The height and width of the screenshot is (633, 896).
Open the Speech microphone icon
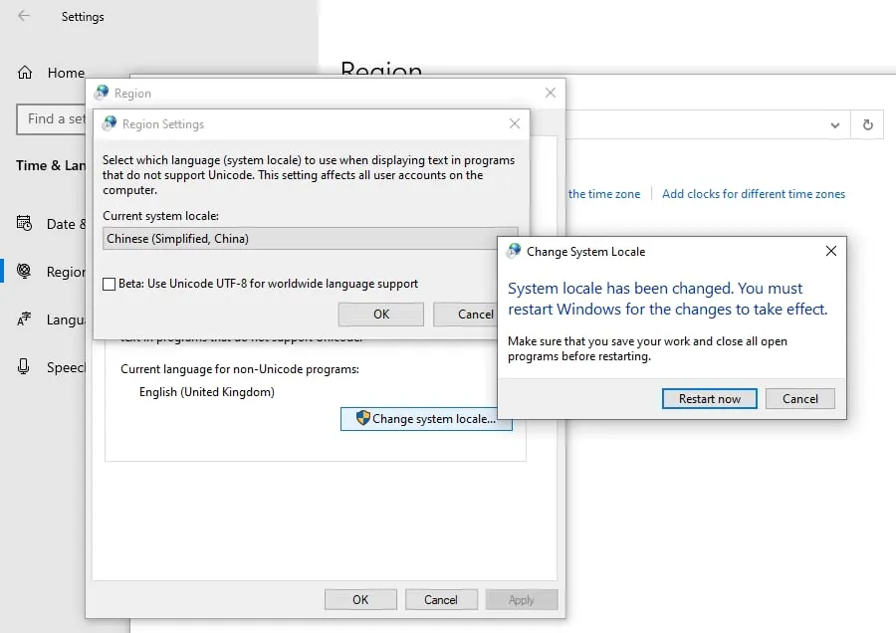[x=25, y=367]
